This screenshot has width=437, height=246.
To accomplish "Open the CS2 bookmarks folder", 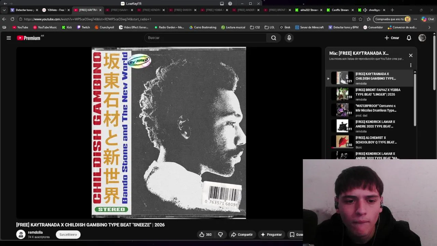I will tap(255, 27).
